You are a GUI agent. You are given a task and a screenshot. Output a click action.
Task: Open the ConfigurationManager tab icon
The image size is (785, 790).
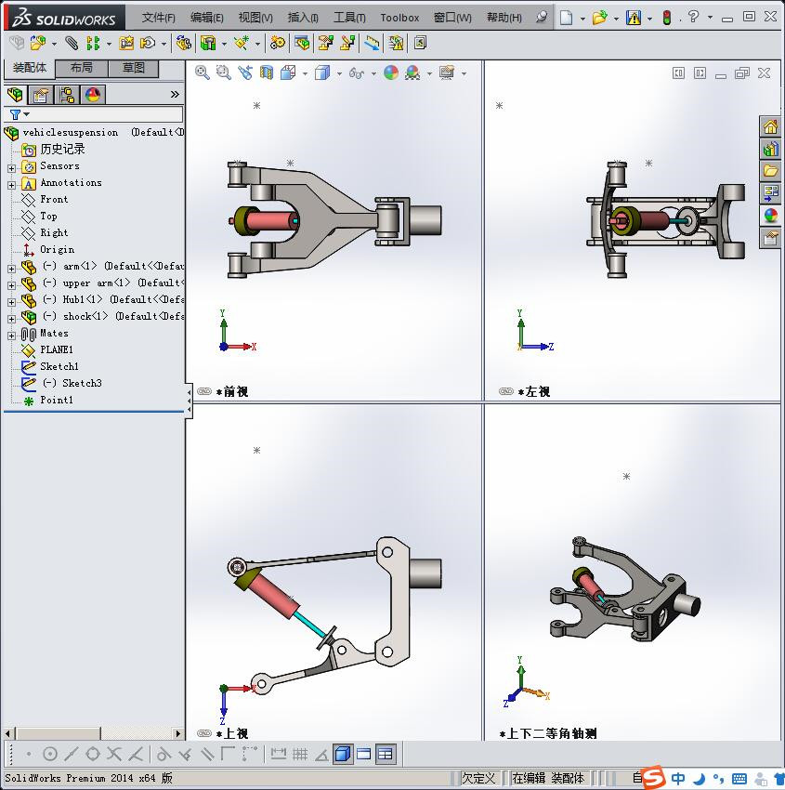(67, 95)
